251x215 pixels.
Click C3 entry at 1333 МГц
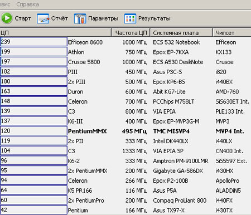(x=71, y=151)
